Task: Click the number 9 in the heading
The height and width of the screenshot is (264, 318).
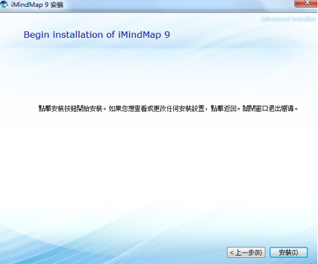Action: (x=167, y=34)
